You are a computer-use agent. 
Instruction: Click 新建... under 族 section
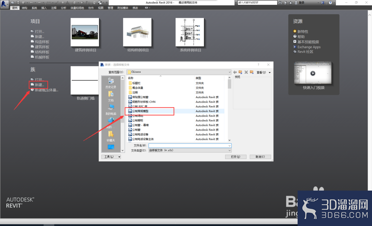point(38,85)
